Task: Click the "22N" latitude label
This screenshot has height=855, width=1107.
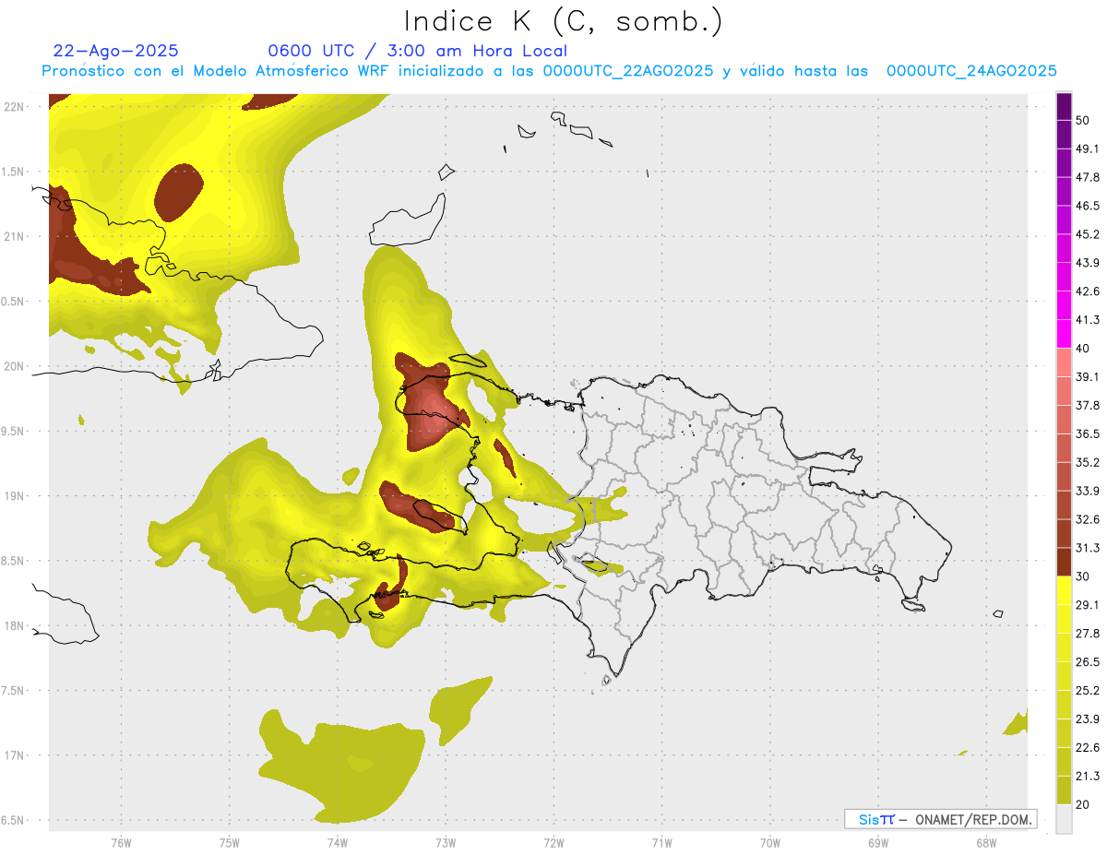Action: (x=15, y=106)
